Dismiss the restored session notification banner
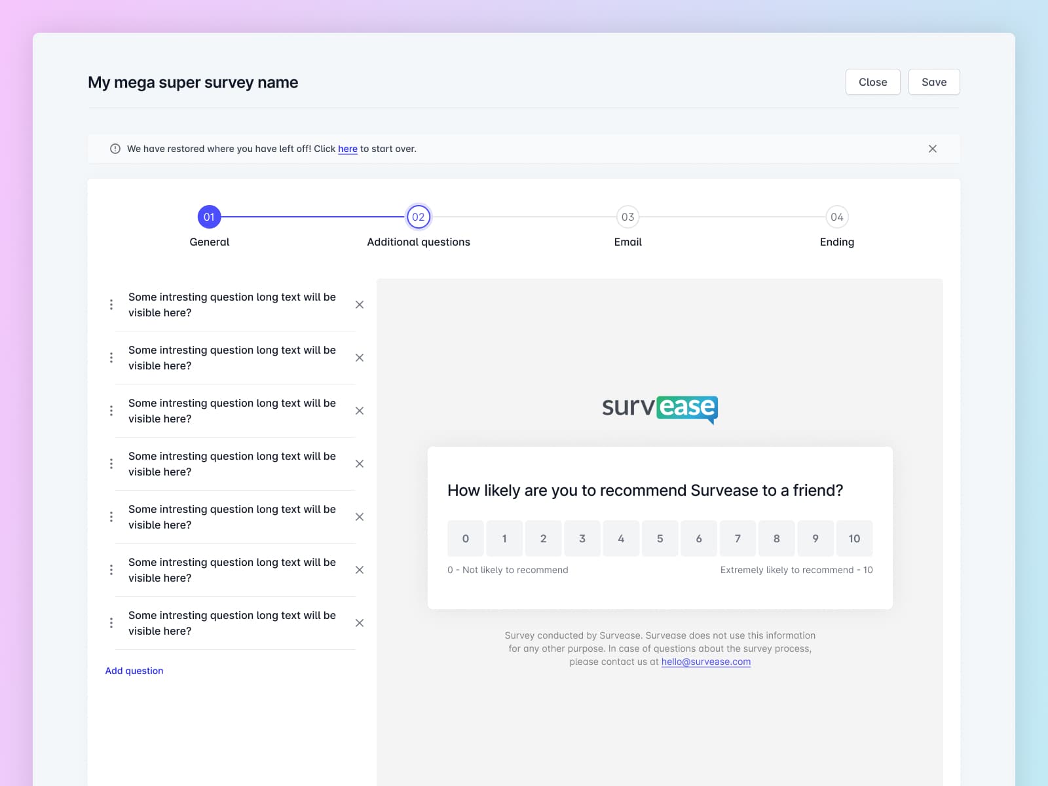This screenshot has width=1048, height=786. (932, 149)
